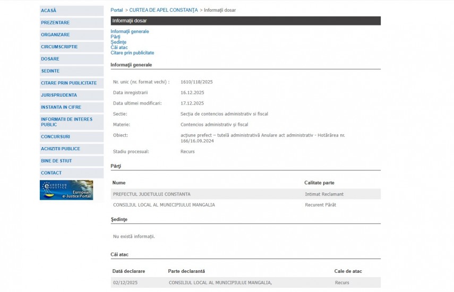Screen dimensions: 454x292
Task: Click CITARE PRIN PUBLICITATE in sidebar
Action: 69,83
